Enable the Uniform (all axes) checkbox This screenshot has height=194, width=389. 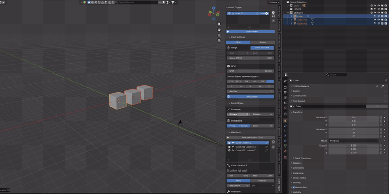tap(228, 171)
